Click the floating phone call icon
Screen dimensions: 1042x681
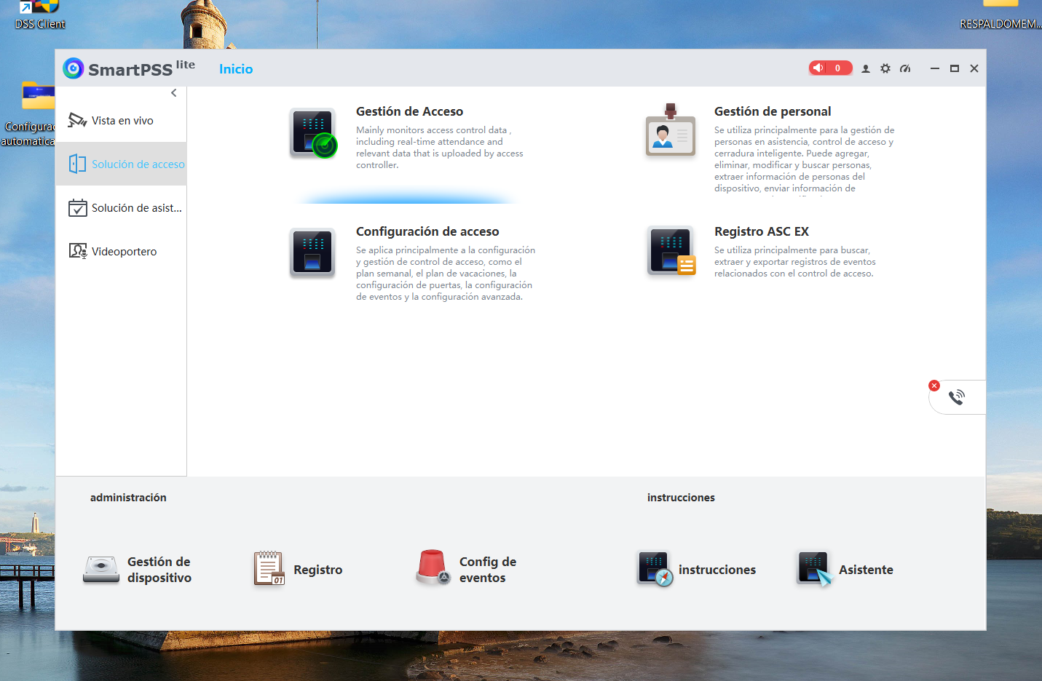(957, 397)
